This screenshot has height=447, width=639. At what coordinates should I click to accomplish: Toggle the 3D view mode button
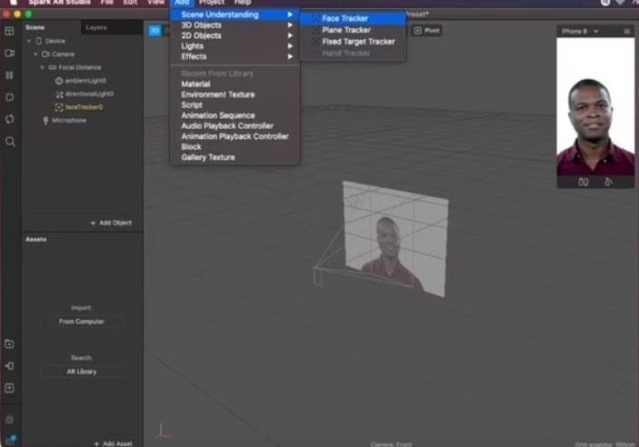tap(155, 31)
